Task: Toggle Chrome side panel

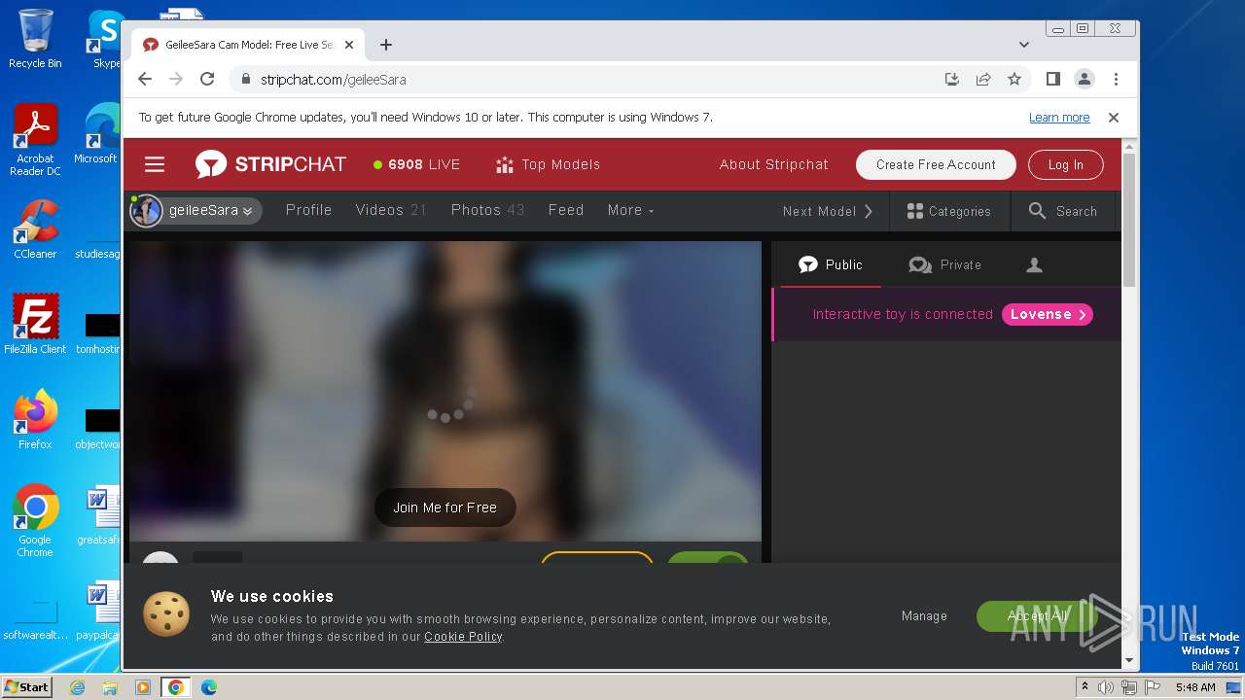Action: tap(1052, 79)
